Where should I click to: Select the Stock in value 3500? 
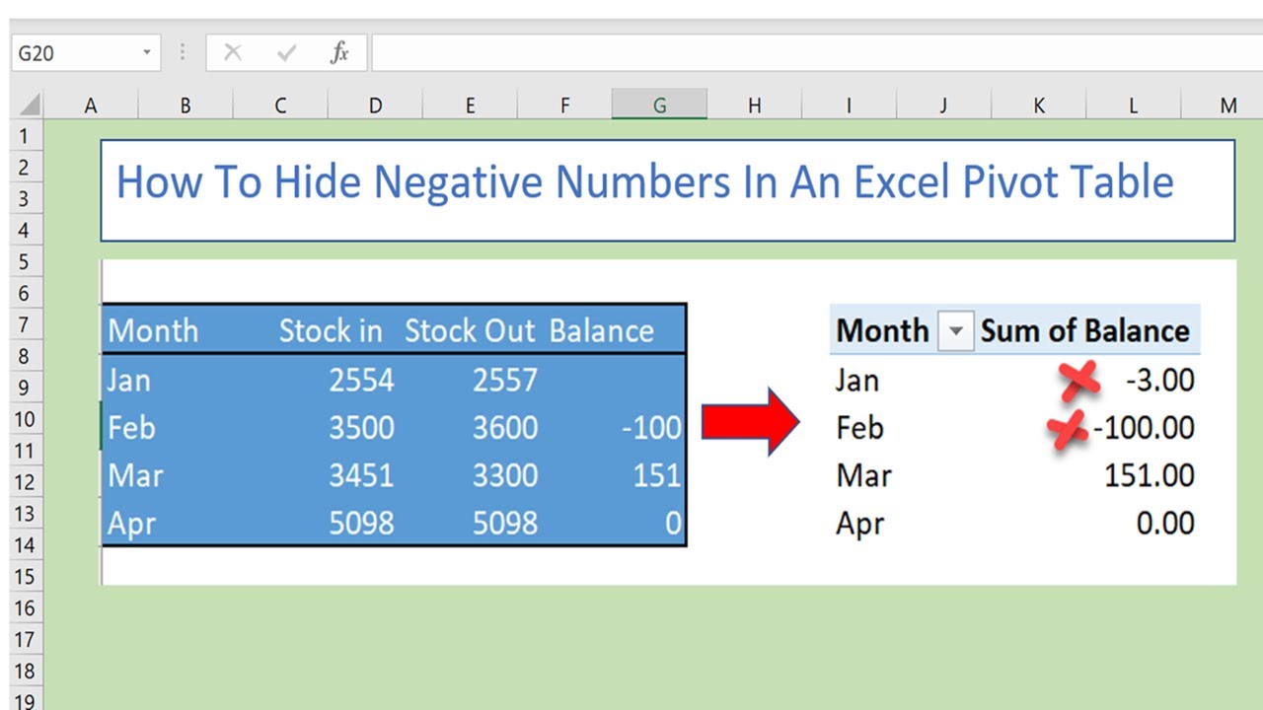[362, 428]
